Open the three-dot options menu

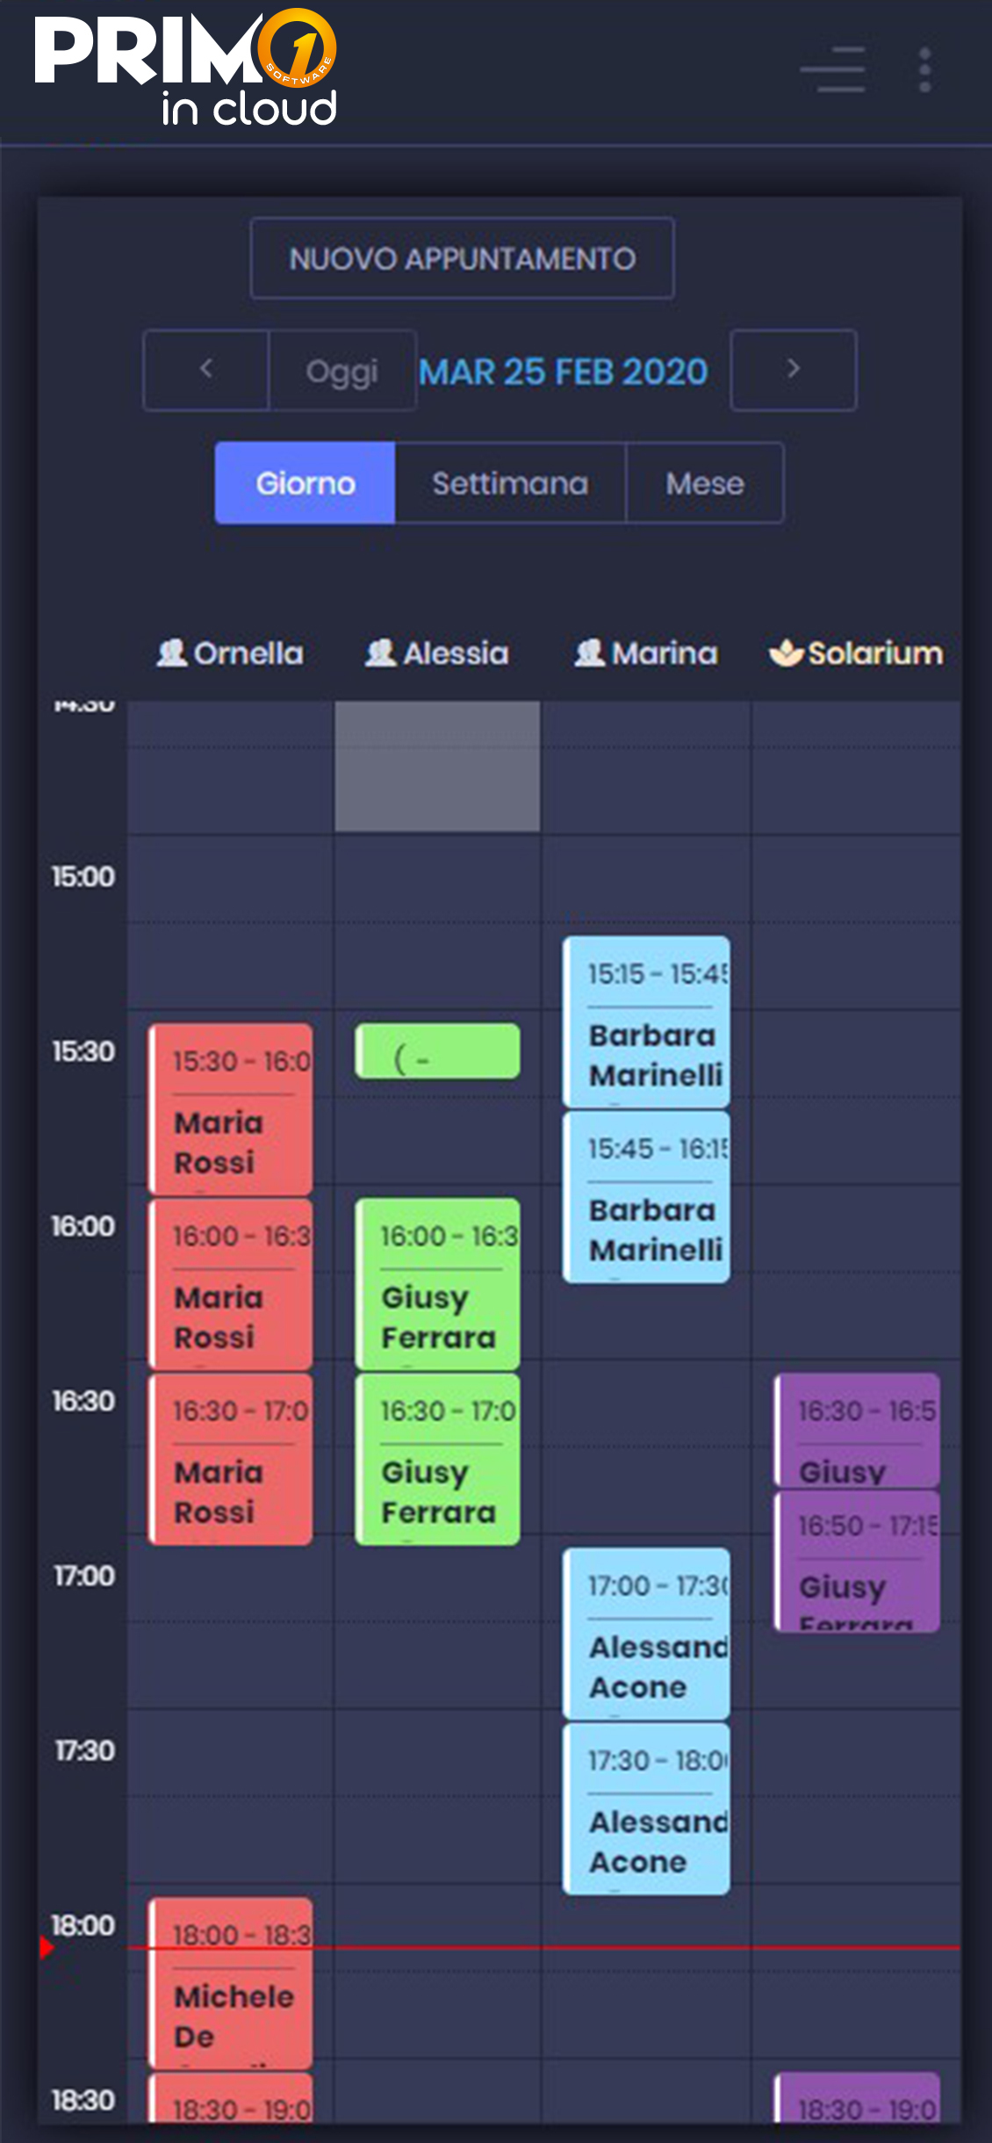tap(924, 69)
